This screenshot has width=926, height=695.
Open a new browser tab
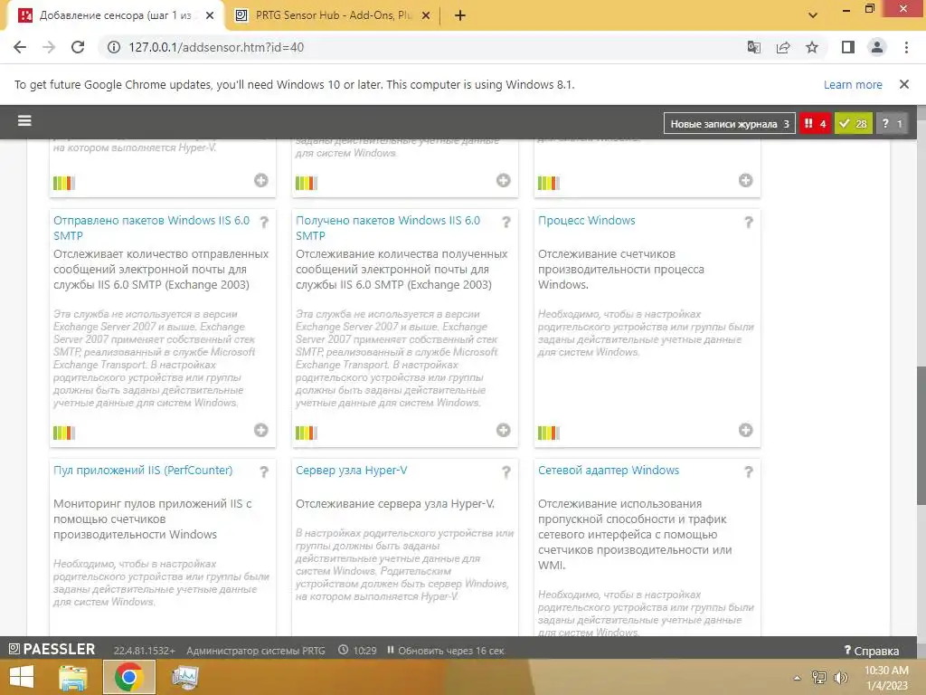(x=460, y=15)
